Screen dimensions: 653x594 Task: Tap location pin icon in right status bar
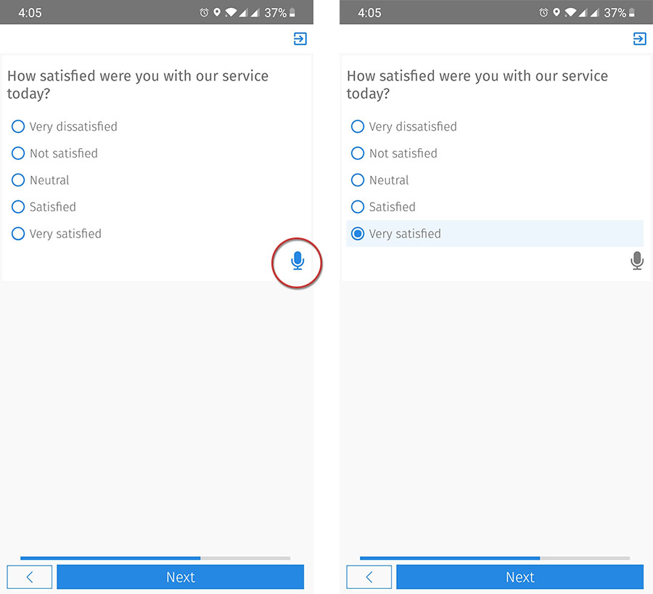point(557,13)
